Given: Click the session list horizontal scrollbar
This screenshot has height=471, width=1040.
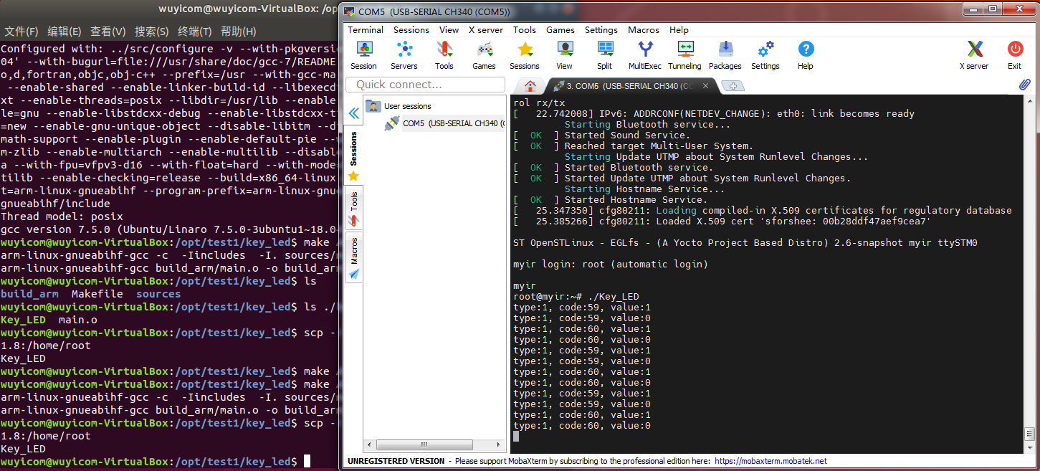Looking at the screenshot, I should coord(425,445).
